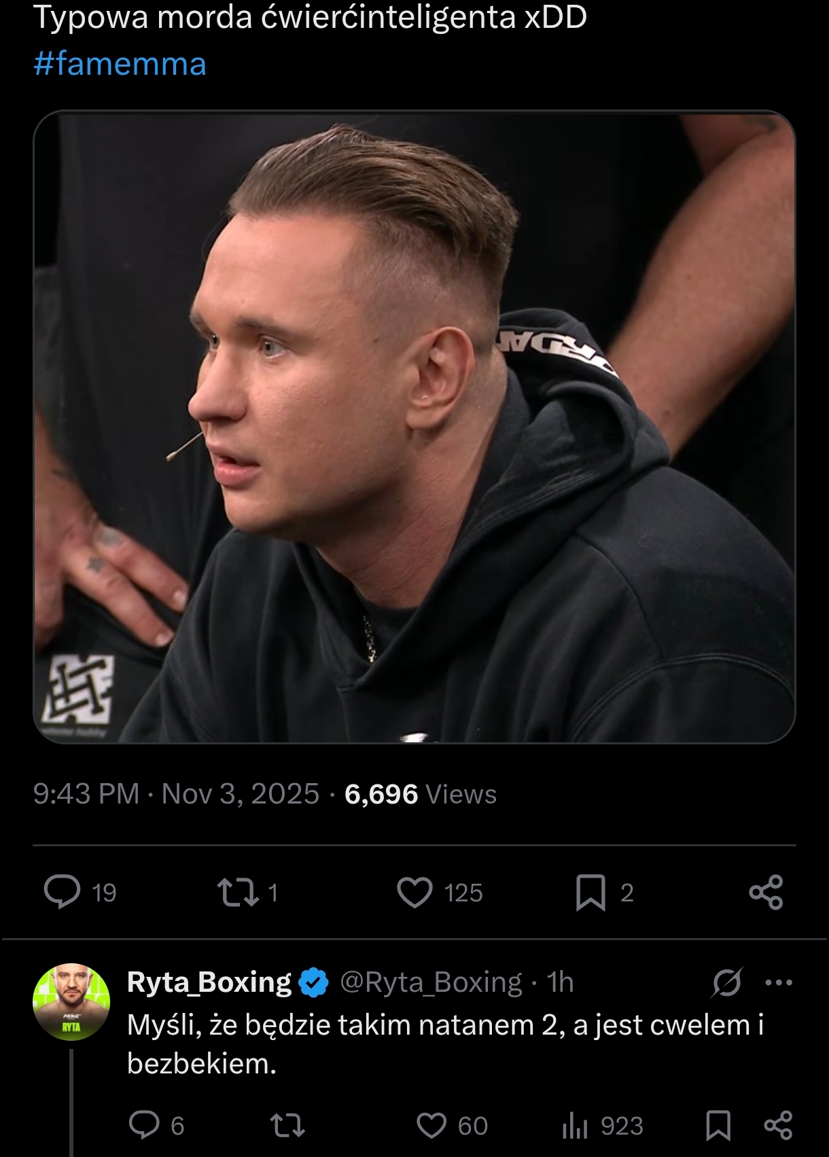Open replies on the main post
Viewport: 829px width, 1157px height.
point(63,892)
